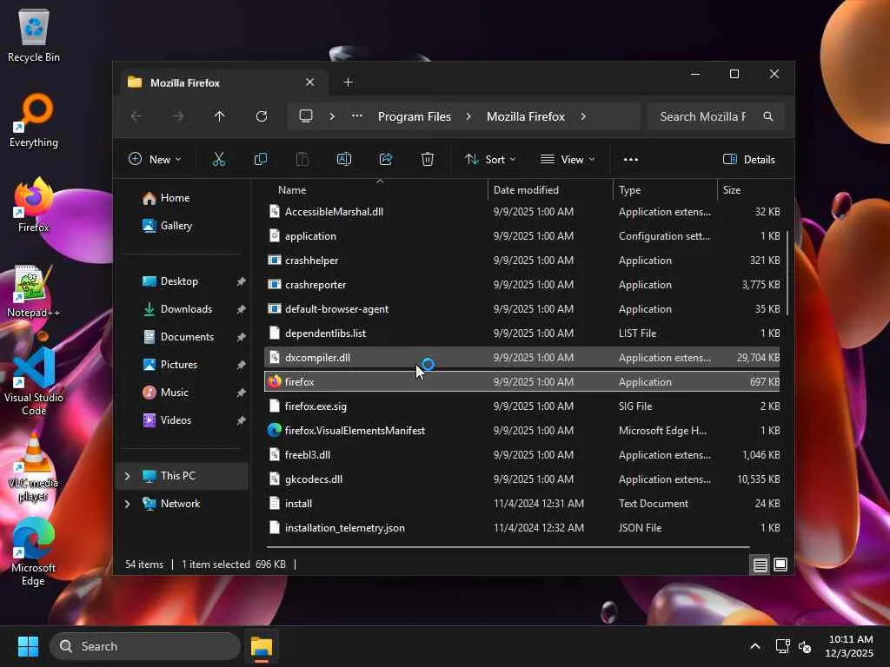This screenshot has height=667, width=890.
Task: Open the Sort dropdown menu
Action: 490,160
